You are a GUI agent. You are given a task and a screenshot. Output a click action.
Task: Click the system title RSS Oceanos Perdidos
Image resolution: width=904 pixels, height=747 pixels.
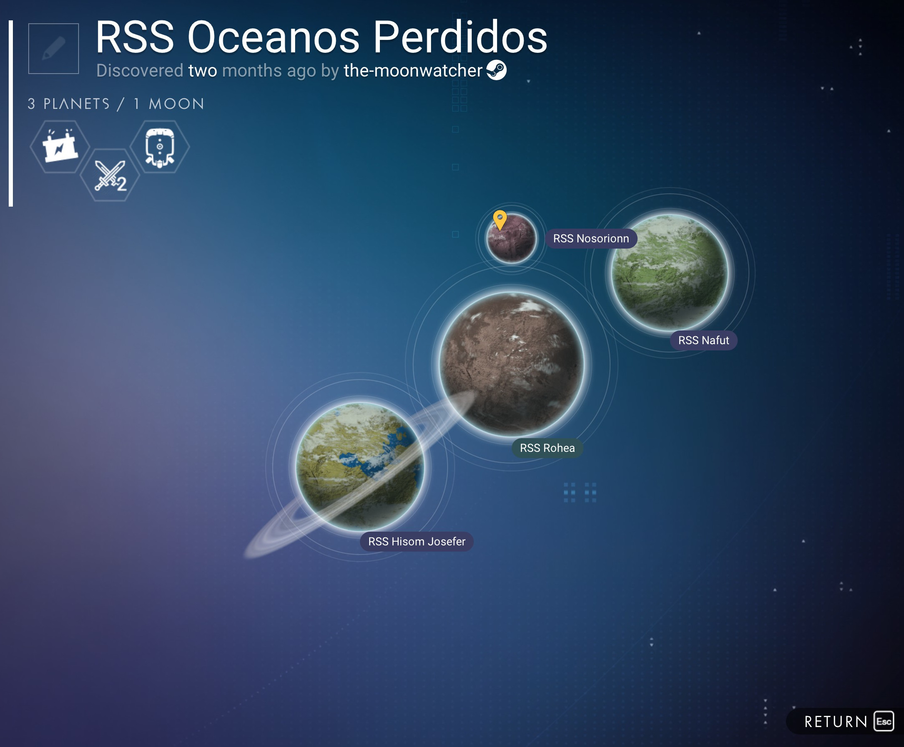(x=321, y=37)
